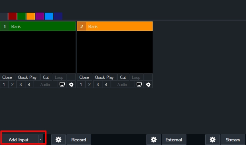Image resolution: width=246 pixels, height=145 pixels.
Task: Cut to input 1
Action: click(x=46, y=77)
